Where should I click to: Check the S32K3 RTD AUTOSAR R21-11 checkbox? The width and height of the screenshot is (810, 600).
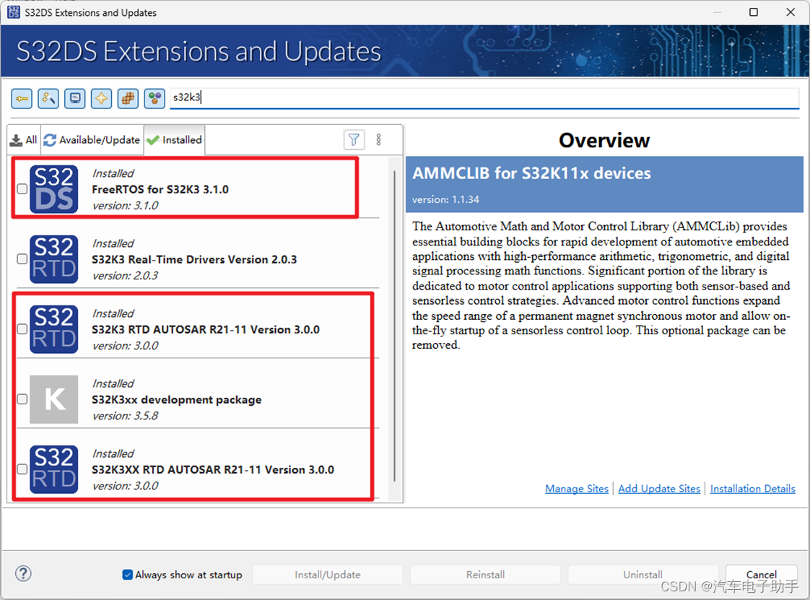pos(22,329)
